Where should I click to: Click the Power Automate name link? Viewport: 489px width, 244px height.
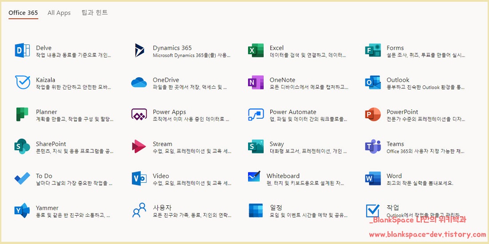point(293,112)
